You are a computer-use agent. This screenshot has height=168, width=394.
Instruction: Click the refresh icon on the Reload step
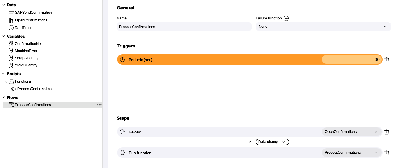click(122, 132)
